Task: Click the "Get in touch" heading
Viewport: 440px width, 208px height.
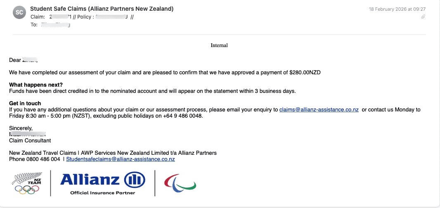Action: coord(25,103)
